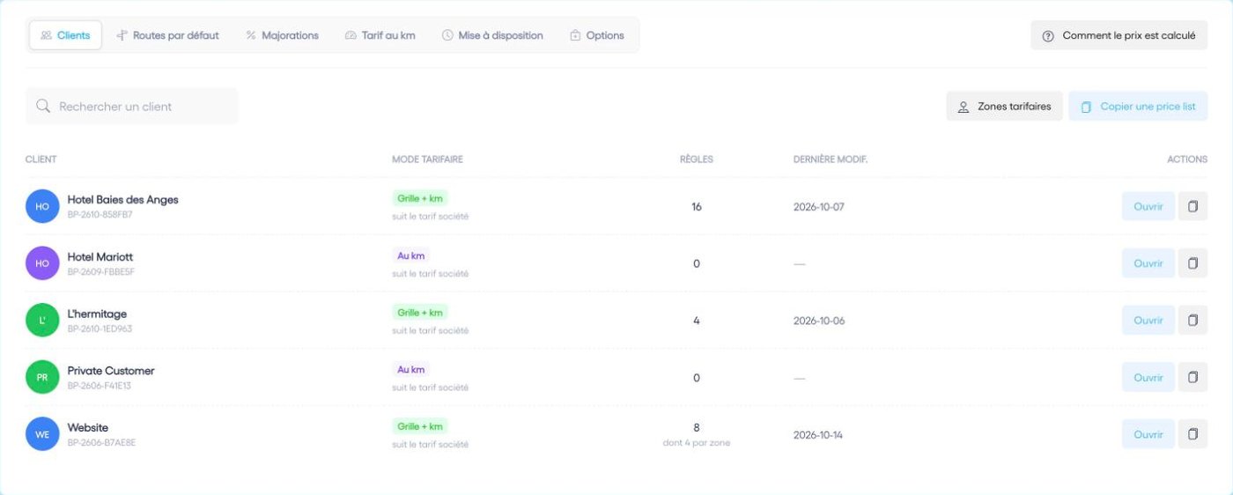
Task: Open Zones tarifaires
Action: pos(1005,107)
